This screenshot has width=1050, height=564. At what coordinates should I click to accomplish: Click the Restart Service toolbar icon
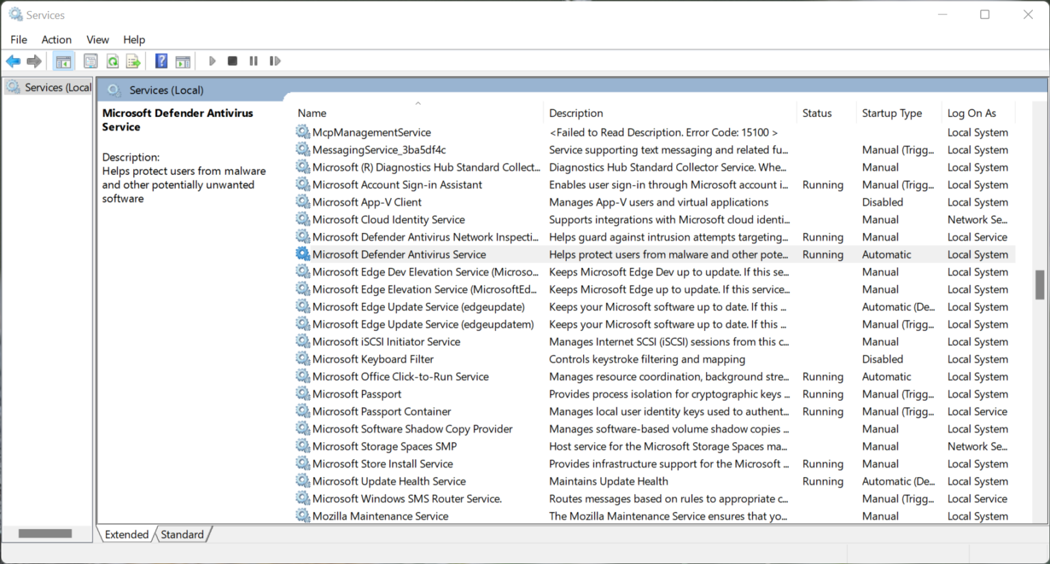coord(275,61)
